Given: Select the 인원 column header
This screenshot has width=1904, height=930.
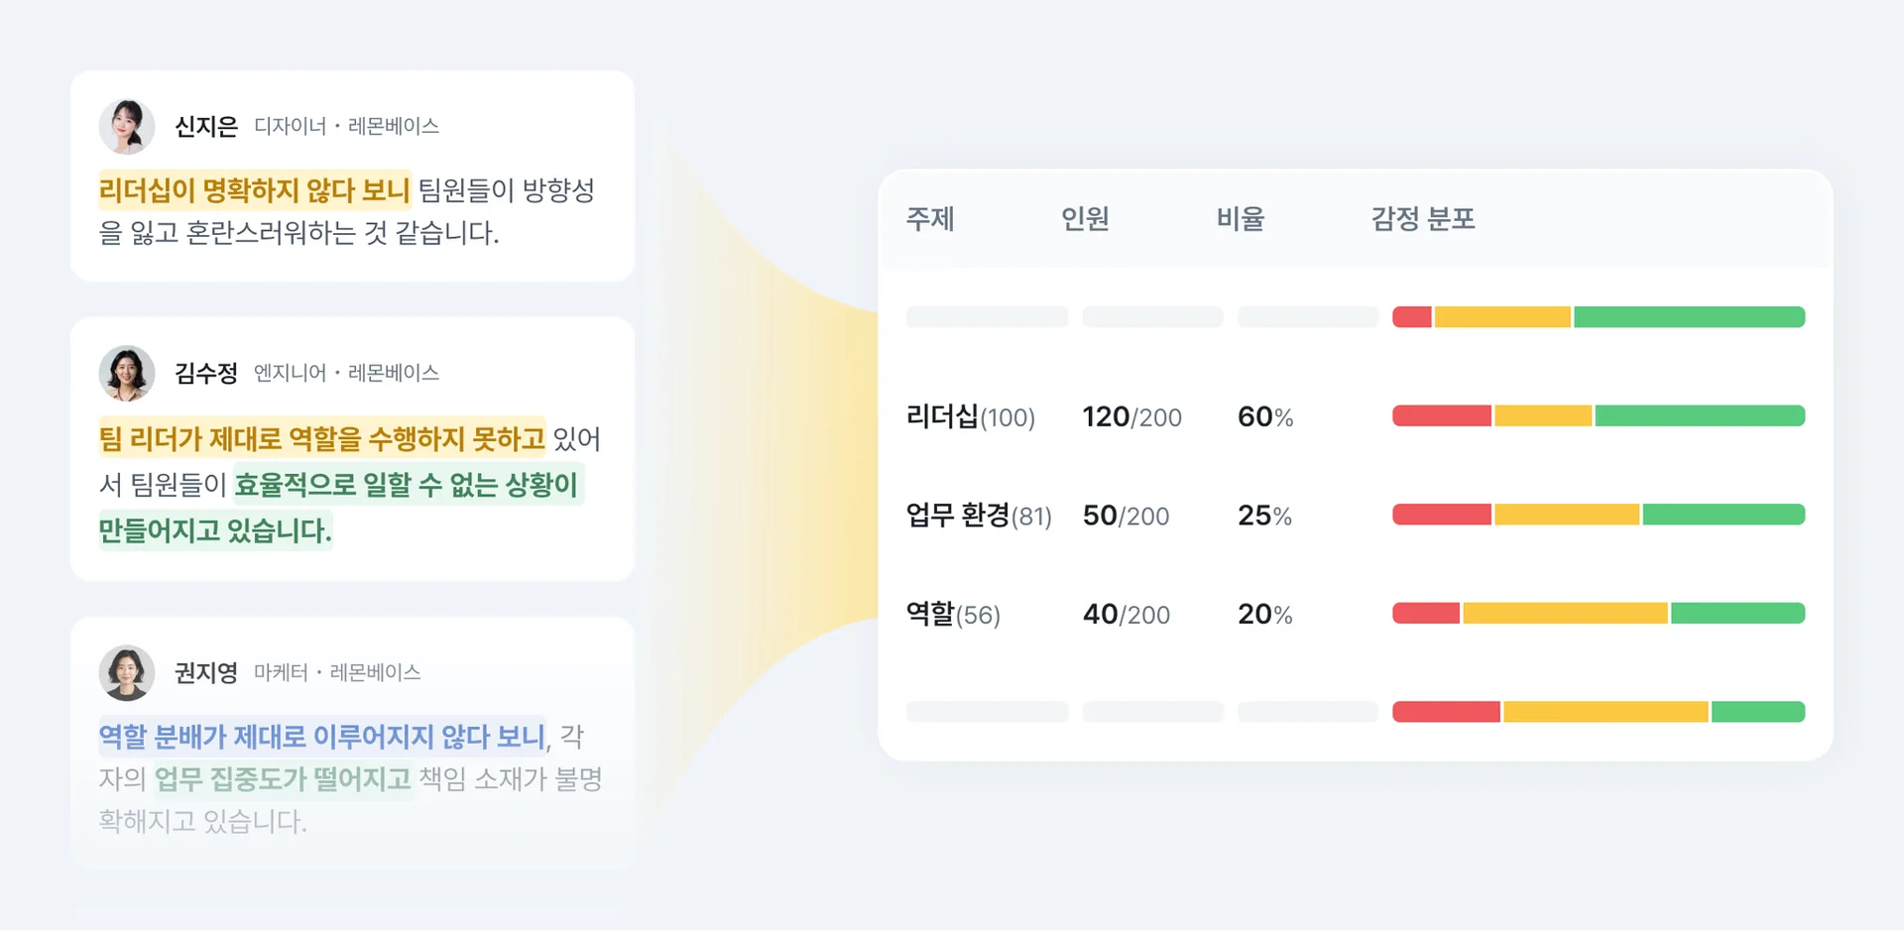Looking at the screenshot, I should [x=1085, y=219].
